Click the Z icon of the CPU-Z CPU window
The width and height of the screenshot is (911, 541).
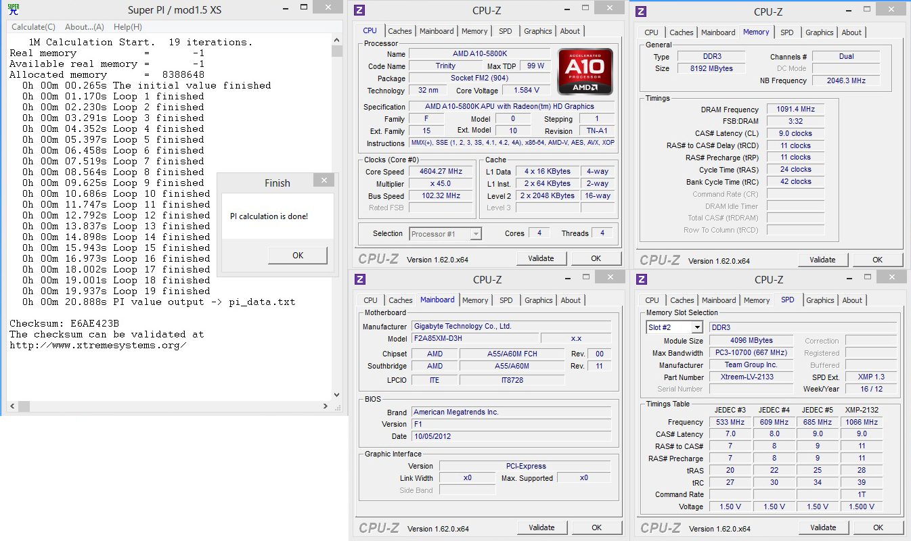[x=360, y=10]
